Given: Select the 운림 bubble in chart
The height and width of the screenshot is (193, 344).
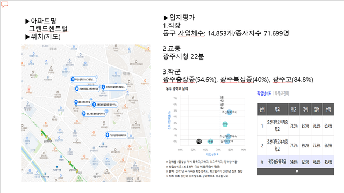Looking at the screenshot, I should coord(225,124).
